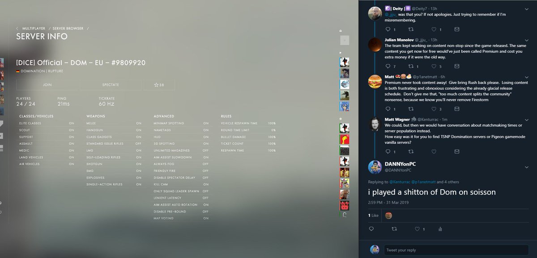The image size is (537, 258).
Task: Click the Vehicle Respawn Time rule
Action: click(x=248, y=123)
